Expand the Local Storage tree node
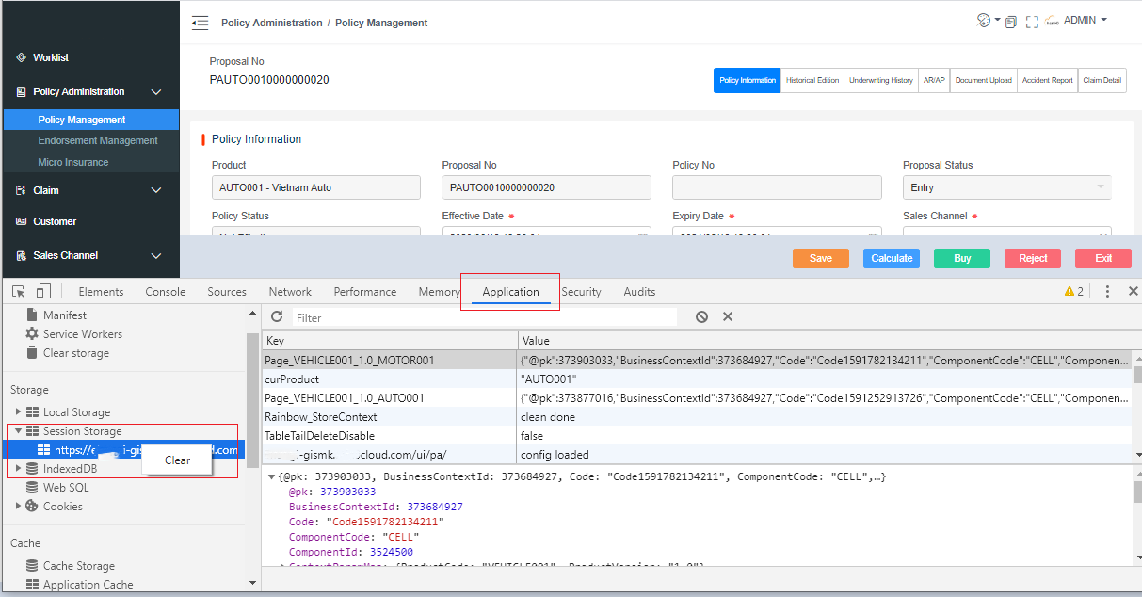The image size is (1142, 597). pos(18,412)
